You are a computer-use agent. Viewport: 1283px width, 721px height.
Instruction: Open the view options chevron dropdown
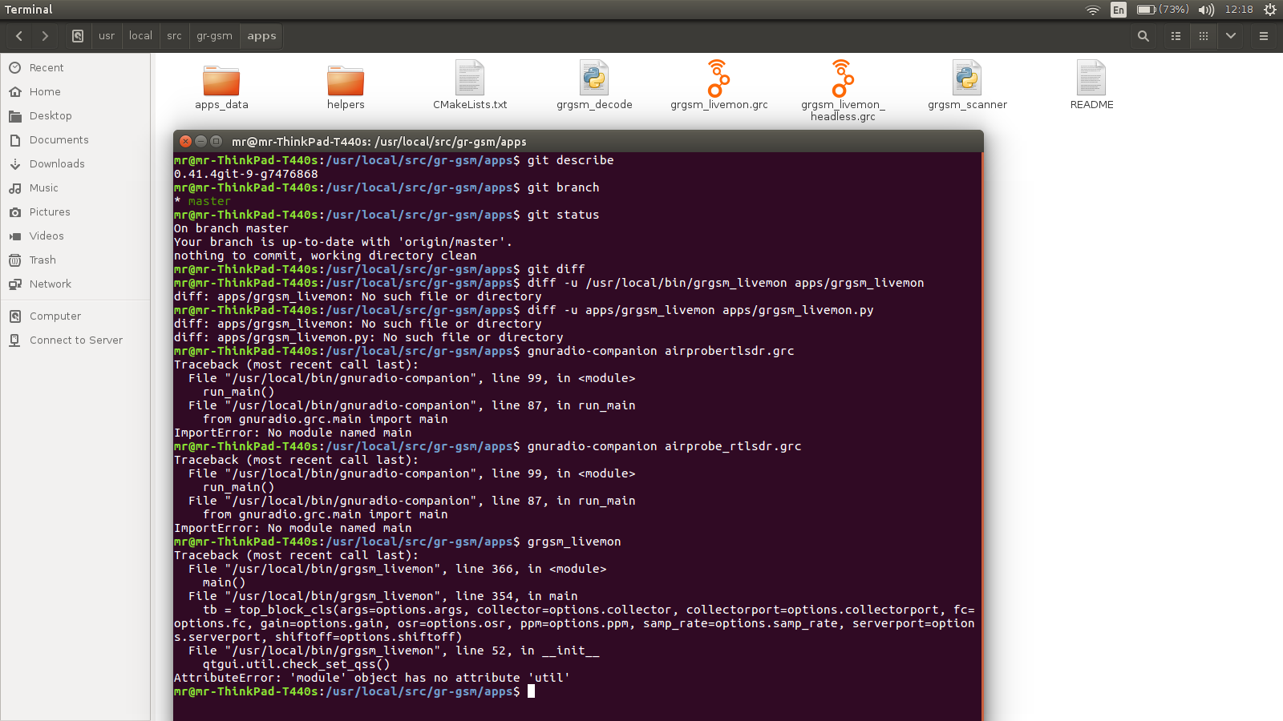point(1231,36)
